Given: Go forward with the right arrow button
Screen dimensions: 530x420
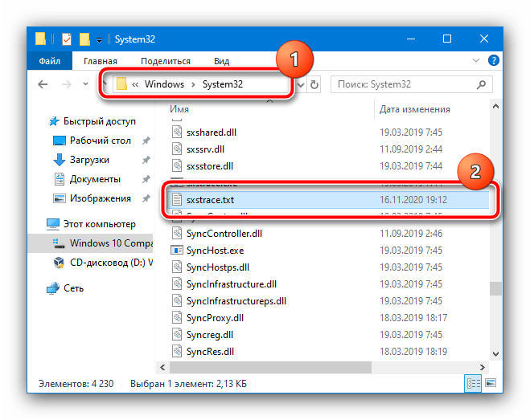Looking at the screenshot, I should pyautogui.click(x=67, y=84).
